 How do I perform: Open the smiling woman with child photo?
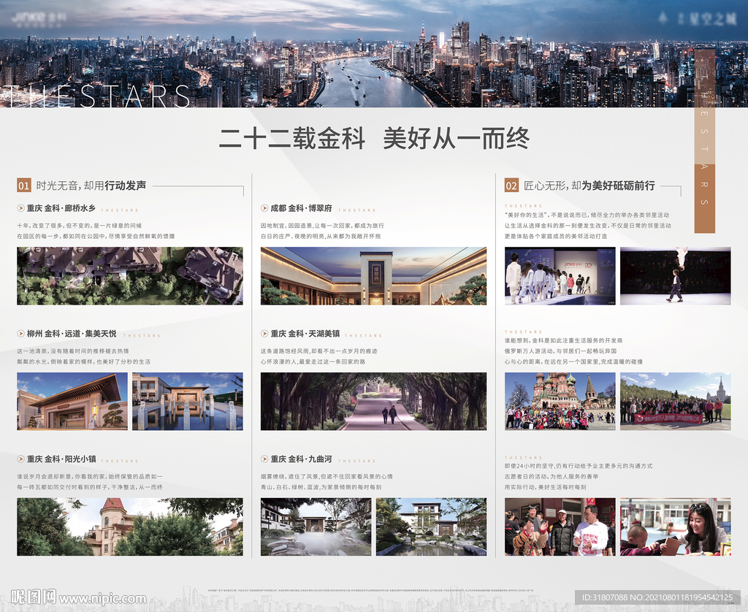(x=676, y=527)
